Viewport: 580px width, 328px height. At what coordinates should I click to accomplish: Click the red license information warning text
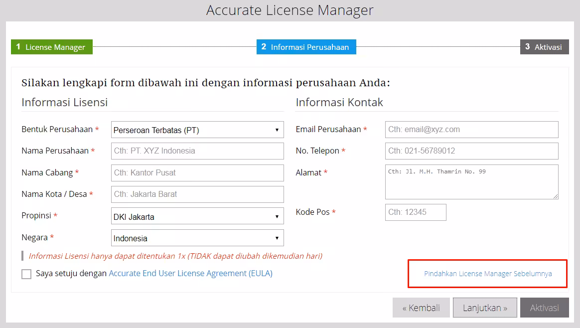point(176,256)
